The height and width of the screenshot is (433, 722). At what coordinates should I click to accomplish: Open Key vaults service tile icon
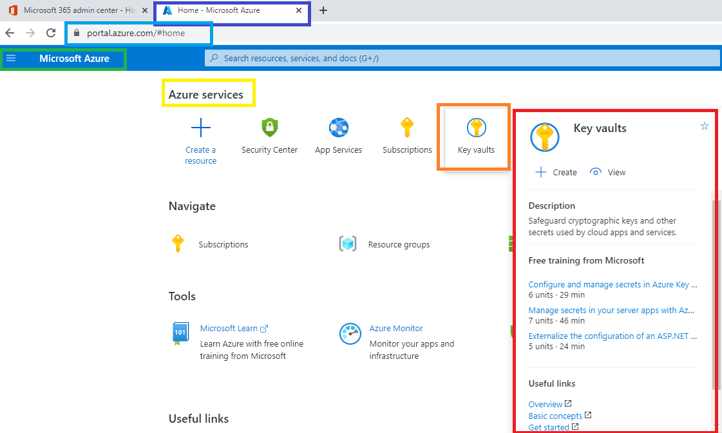476,128
